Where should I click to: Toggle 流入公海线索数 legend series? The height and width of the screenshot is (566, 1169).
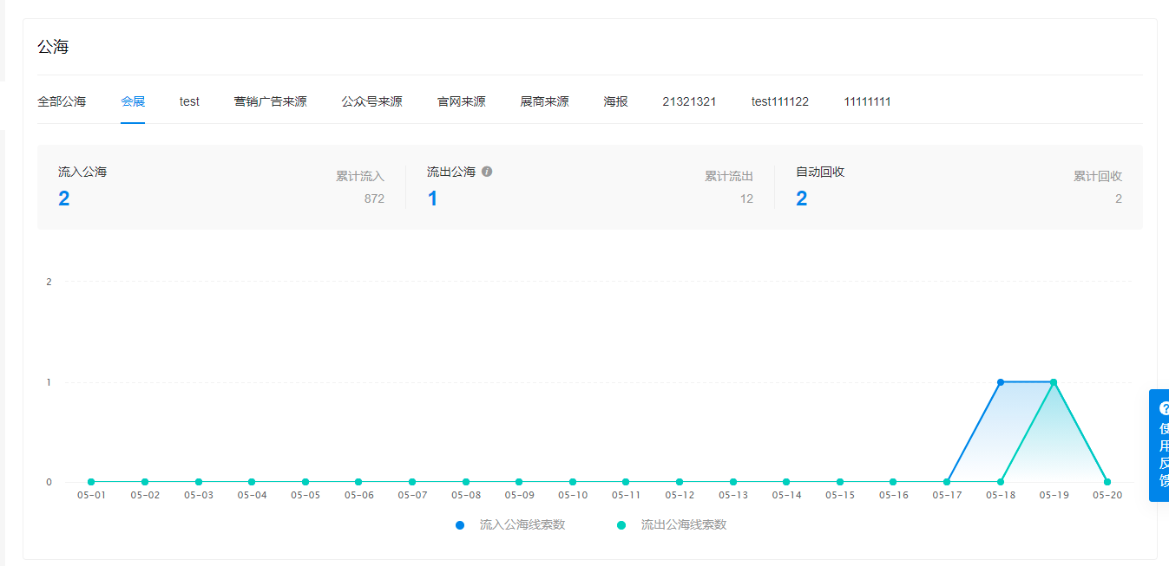pos(513,525)
